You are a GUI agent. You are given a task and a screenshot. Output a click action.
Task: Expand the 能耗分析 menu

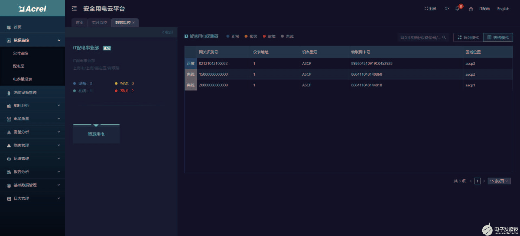(59, 105)
